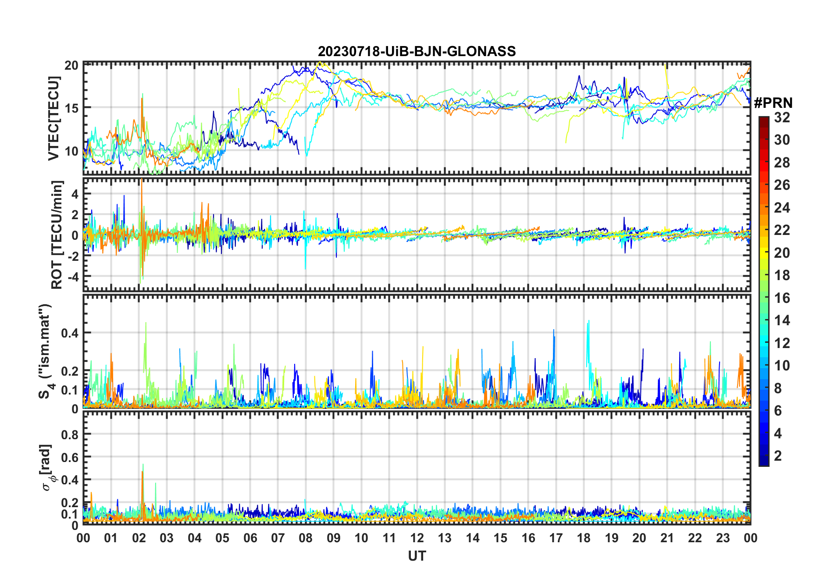Screen dimensions: 834x583
Task: Click the 20 tick label on VTEC axis
Action: coord(71,66)
